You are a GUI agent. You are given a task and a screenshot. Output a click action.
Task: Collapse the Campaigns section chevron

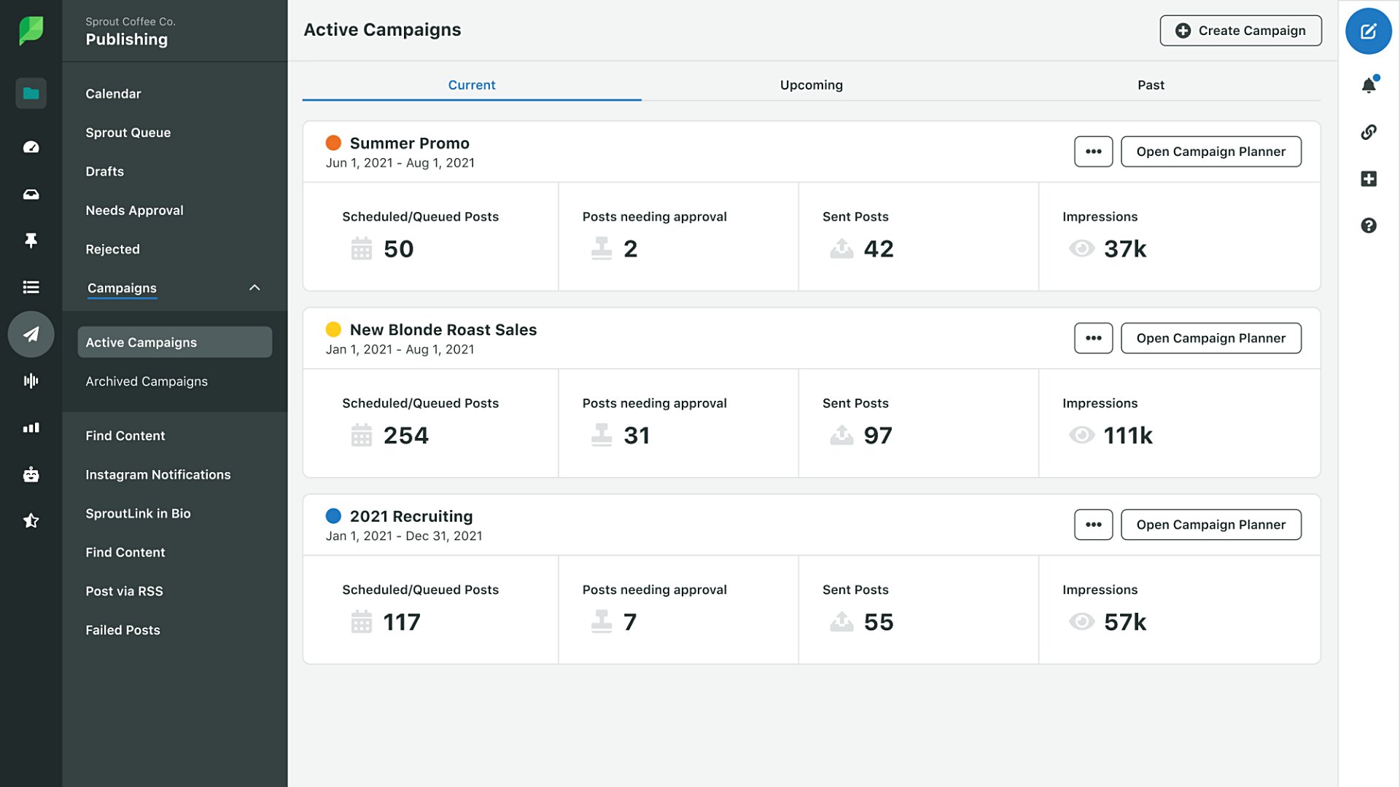tap(254, 288)
